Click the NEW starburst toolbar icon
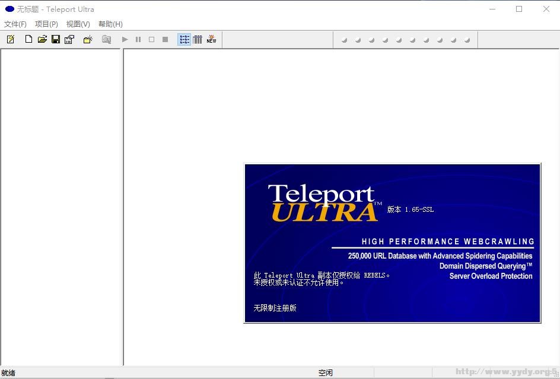The width and height of the screenshot is (560, 379). pos(211,39)
